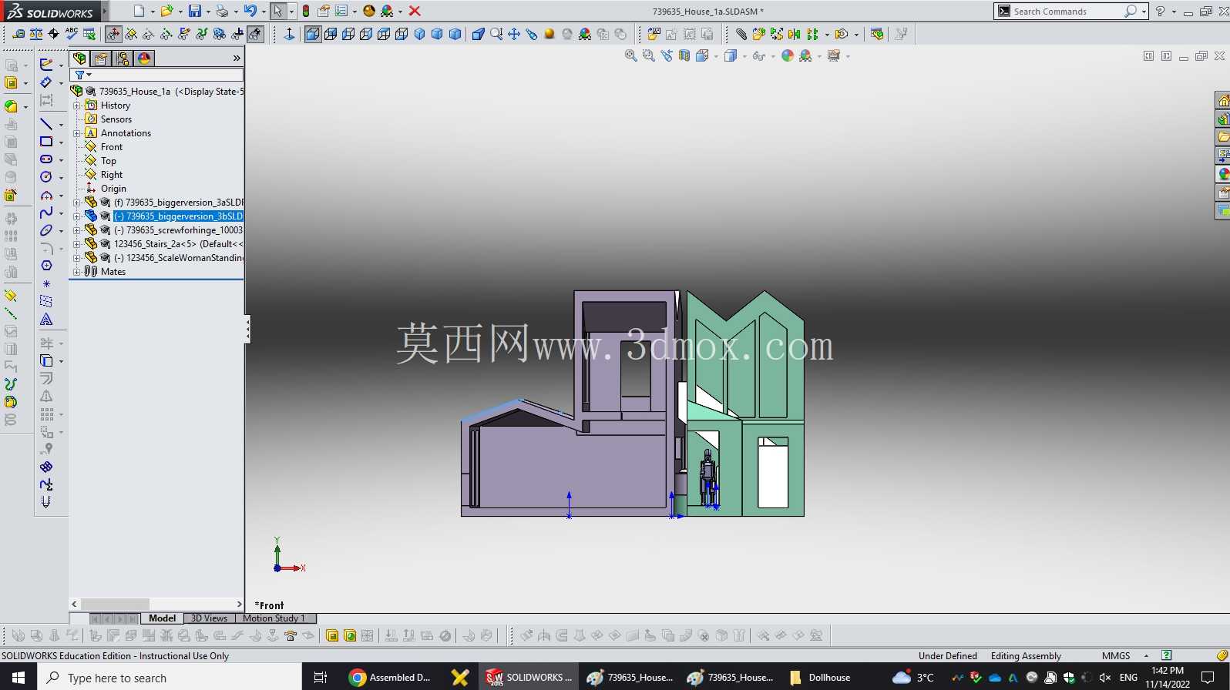Screen dimensions: 1230x690
Task: Click the Smart Dimension icon
Action: coord(46,82)
